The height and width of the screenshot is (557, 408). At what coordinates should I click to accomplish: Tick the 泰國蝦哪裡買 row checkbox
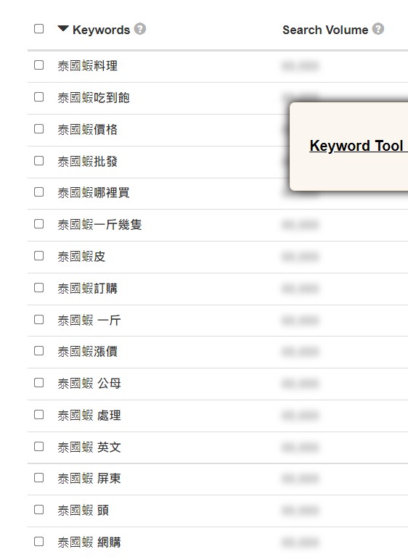[x=38, y=192]
